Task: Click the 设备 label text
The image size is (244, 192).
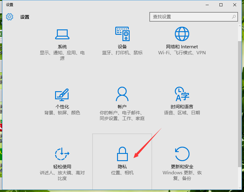Action: coord(122,46)
